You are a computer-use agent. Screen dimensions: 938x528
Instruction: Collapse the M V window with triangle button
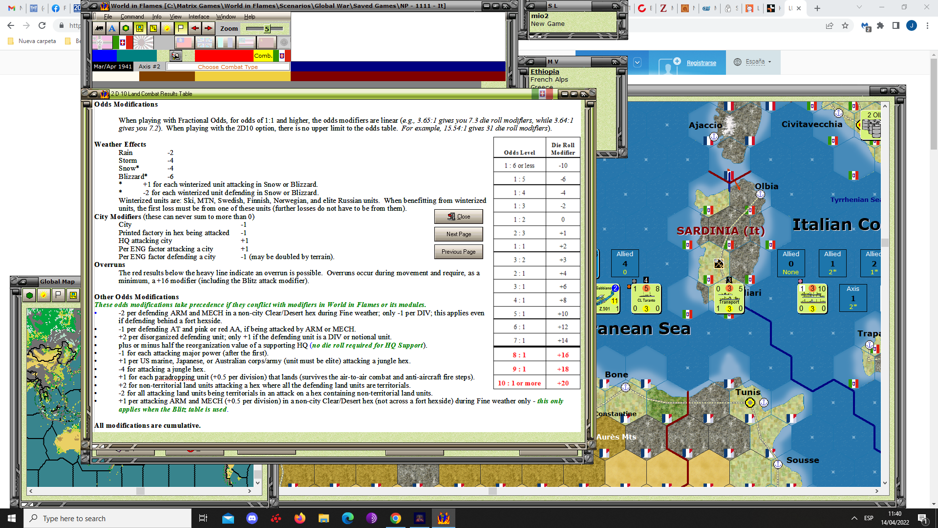531,62
